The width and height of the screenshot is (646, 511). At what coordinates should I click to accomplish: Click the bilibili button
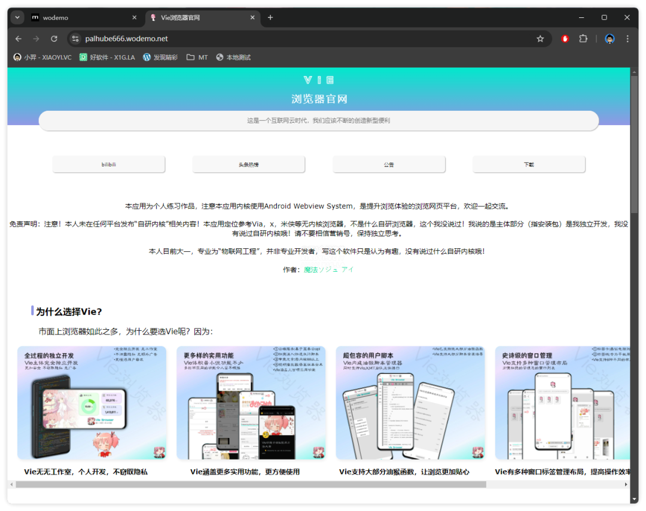tap(108, 164)
